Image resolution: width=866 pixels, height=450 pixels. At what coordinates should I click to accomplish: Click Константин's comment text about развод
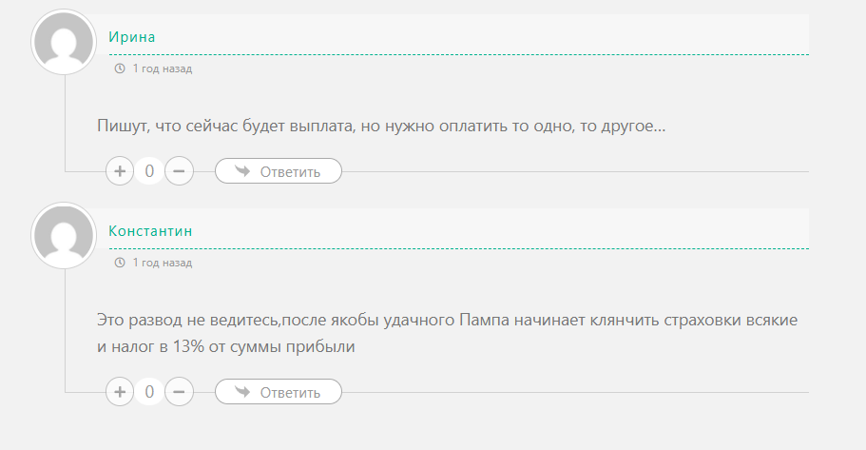(448, 333)
